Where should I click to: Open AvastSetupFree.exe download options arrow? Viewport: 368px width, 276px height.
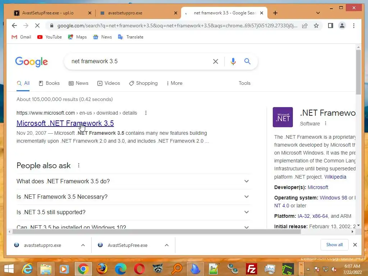click(167, 245)
